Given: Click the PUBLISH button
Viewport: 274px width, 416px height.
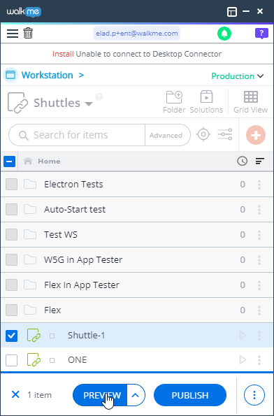Looking at the screenshot, I should (190, 395).
